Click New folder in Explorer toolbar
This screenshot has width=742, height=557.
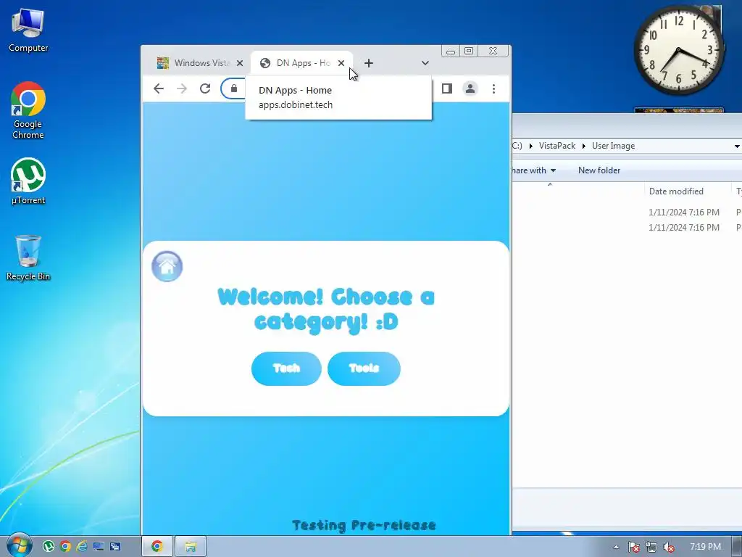(599, 170)
